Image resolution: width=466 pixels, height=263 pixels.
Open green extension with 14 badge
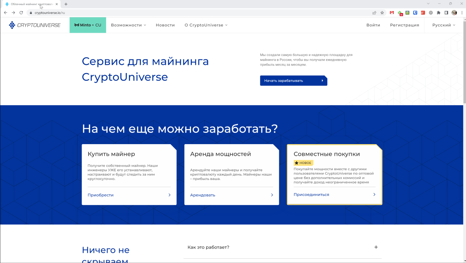click(400, 13)
